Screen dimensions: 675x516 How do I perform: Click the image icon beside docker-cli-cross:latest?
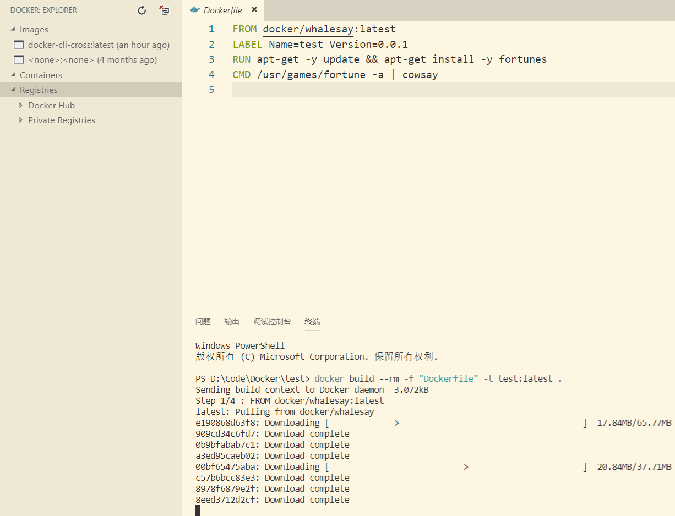pos(19,45)
